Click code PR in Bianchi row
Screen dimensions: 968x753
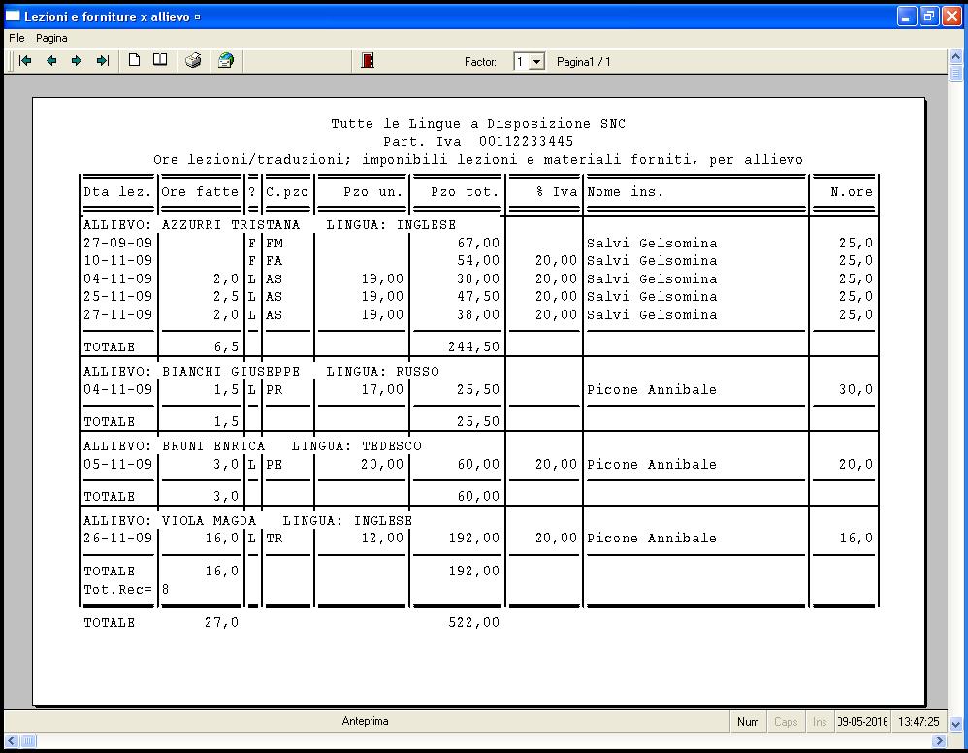[274, 390]
